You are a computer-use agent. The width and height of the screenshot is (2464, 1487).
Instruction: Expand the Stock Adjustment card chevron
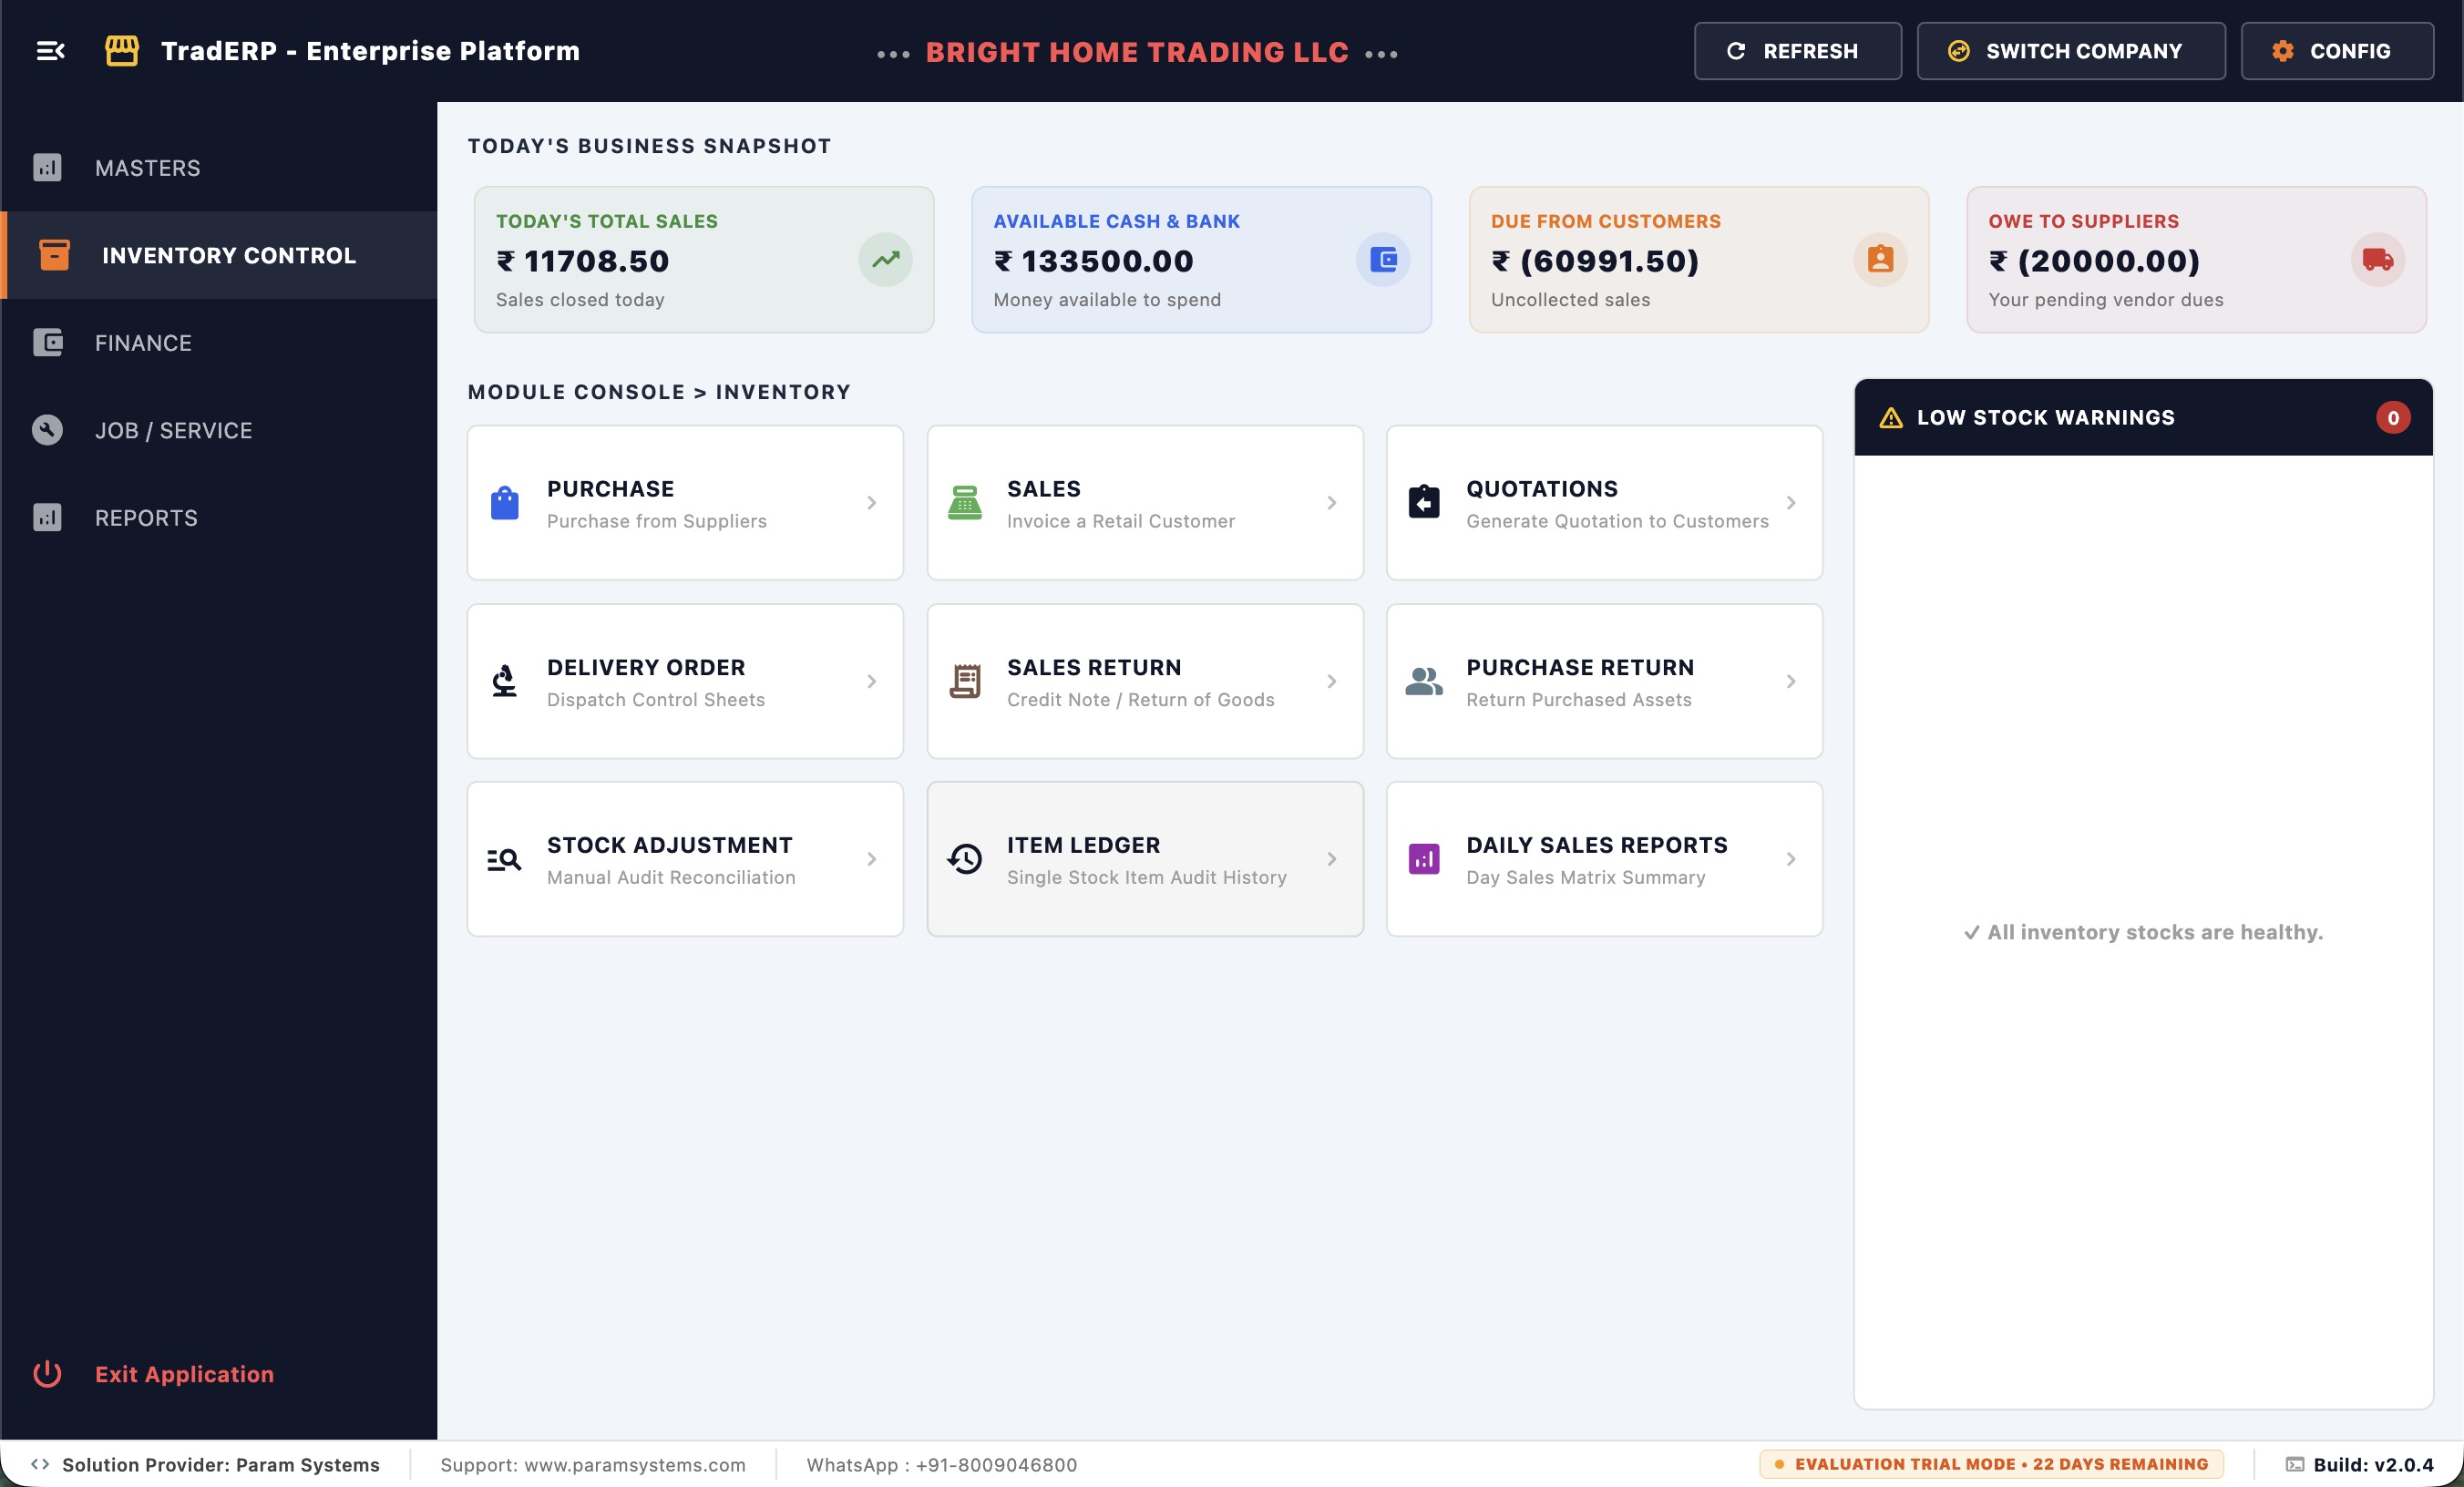click(872, 859)
